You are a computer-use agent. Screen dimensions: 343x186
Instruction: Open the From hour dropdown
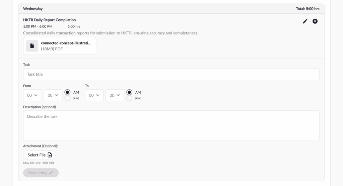pos(32,95)
